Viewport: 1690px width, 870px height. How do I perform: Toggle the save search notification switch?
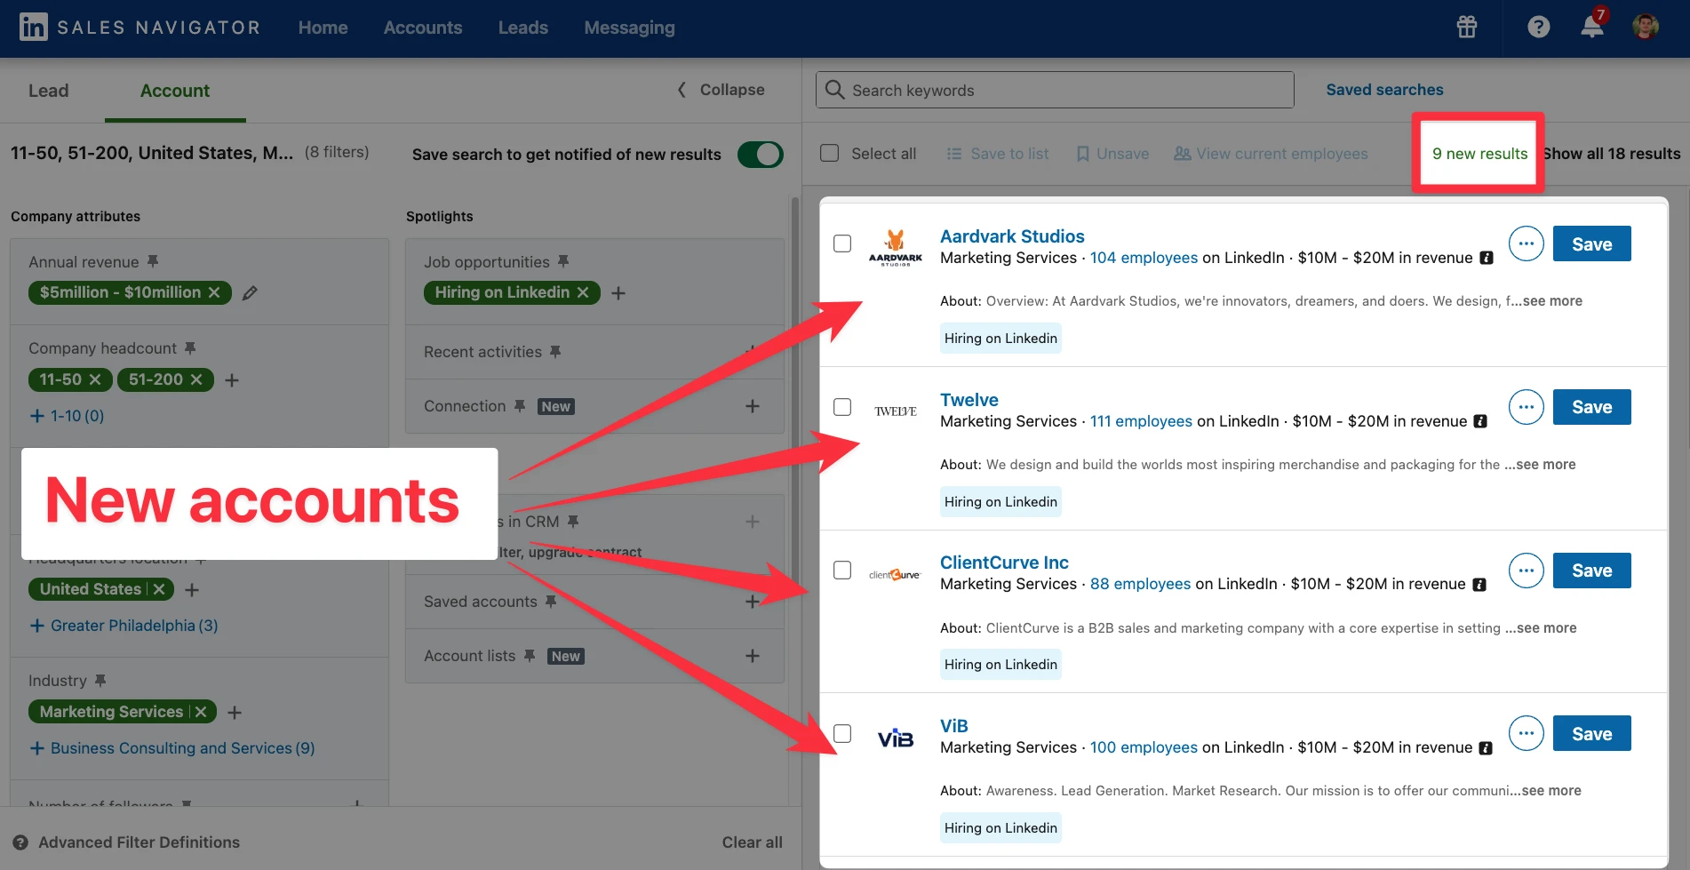761,155
